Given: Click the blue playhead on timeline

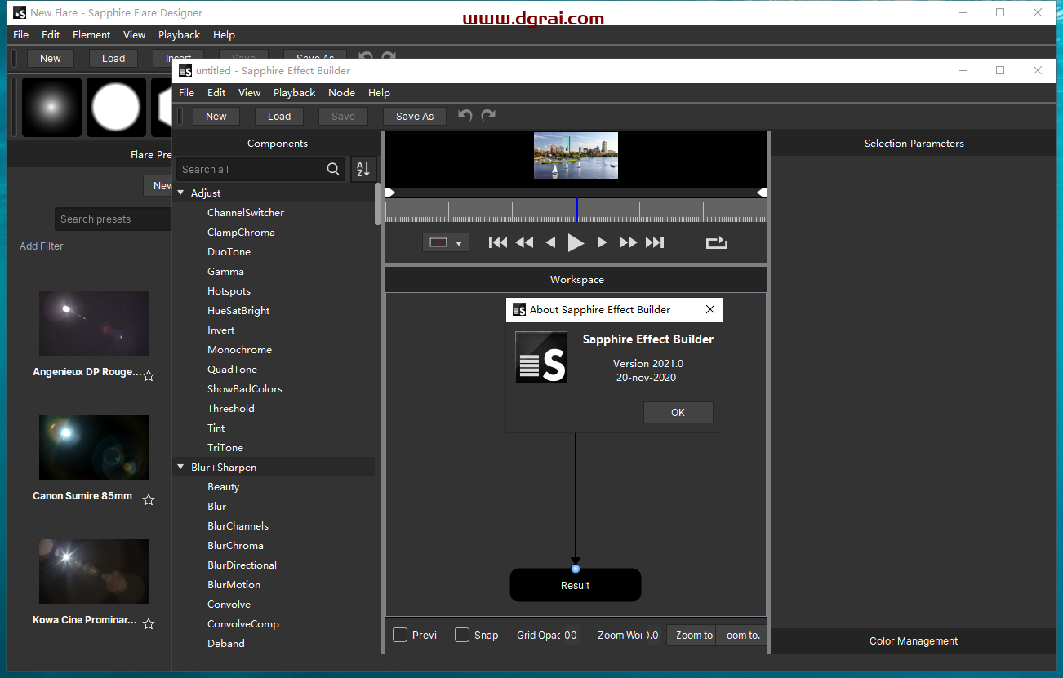Looking at the screenshot, I should click(576, 210).
